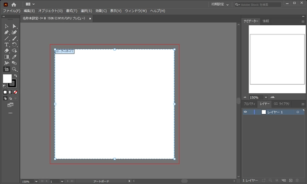This screenshot has width=307, height=184.
Task: Reset default fill and stroke
Action: pyautogui.click(x=4, y=86)
